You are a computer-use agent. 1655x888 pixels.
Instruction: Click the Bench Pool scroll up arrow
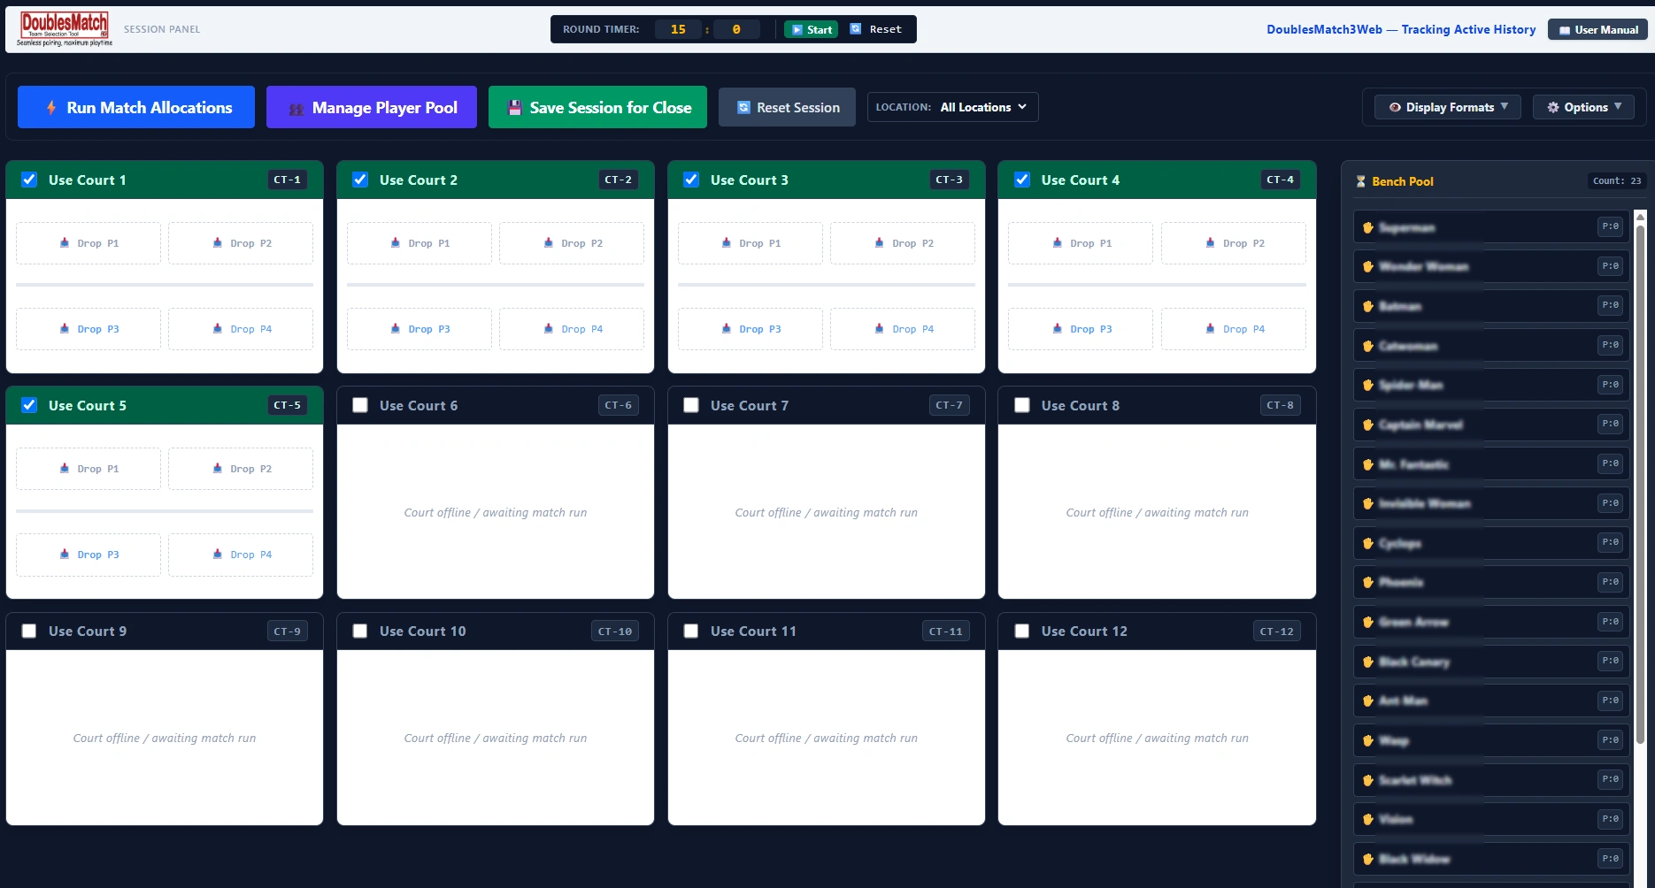coord(1640,216)
